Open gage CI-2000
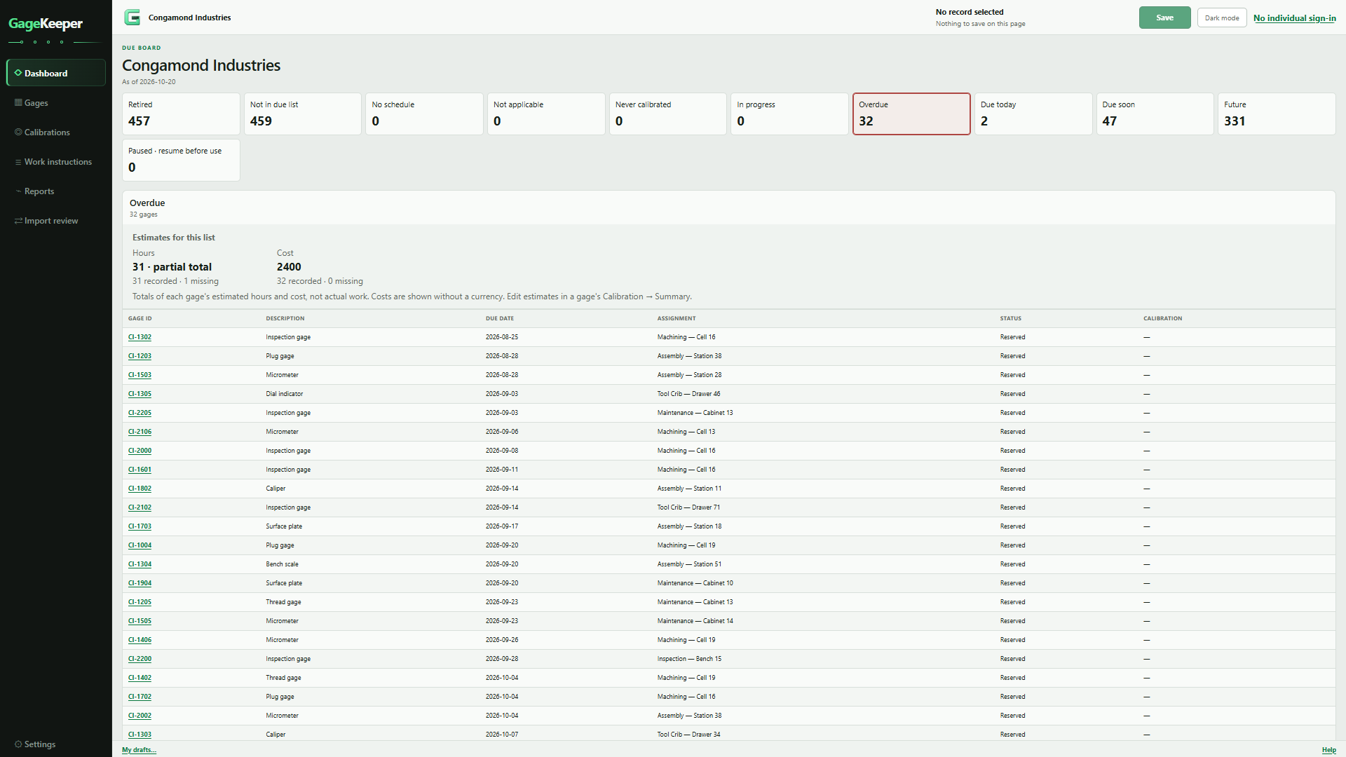Image resolution: width=1346 pixels, height=757 pixels. click(140, 451)
